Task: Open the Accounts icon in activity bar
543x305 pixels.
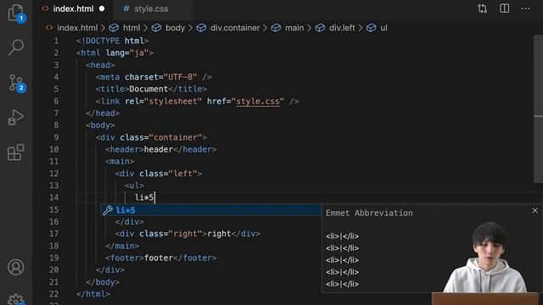Action: [x=16, y=268]
